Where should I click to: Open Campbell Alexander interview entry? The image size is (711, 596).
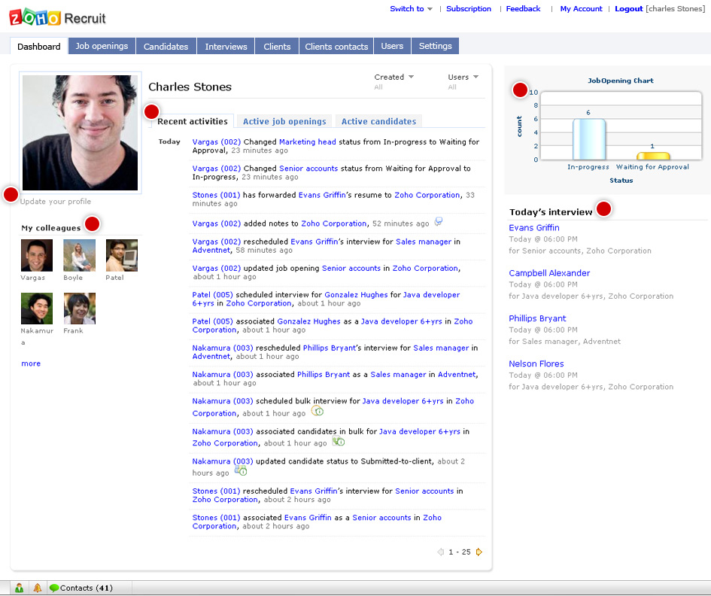[549, 273]
